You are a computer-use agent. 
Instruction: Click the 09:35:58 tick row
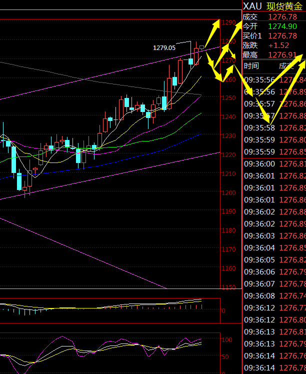pos(274,128)
